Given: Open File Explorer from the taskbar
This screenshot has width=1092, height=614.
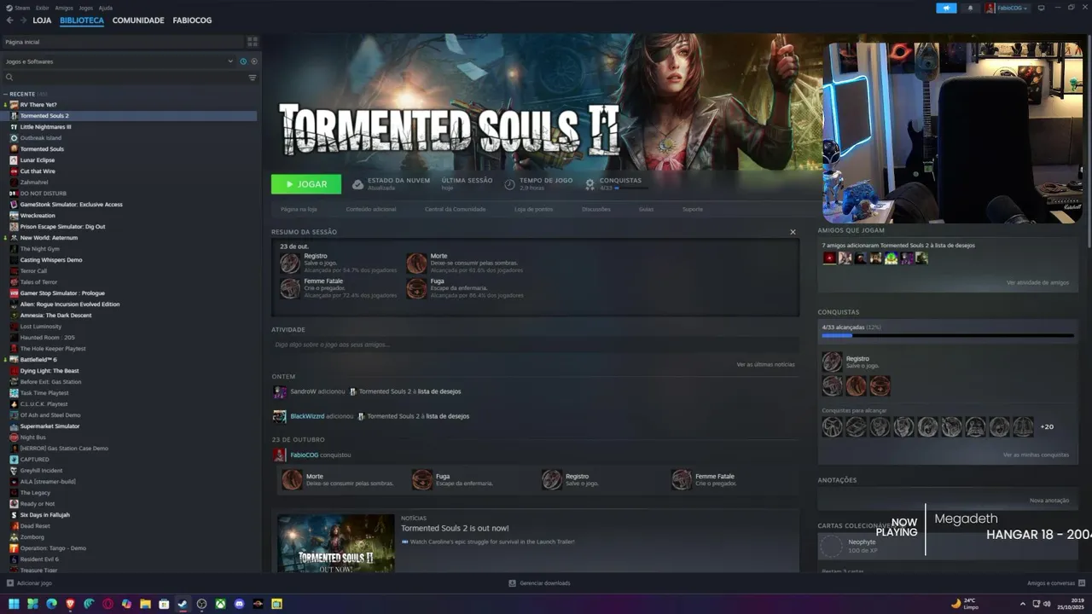Looking at the screenshot, I should point(145,604).
